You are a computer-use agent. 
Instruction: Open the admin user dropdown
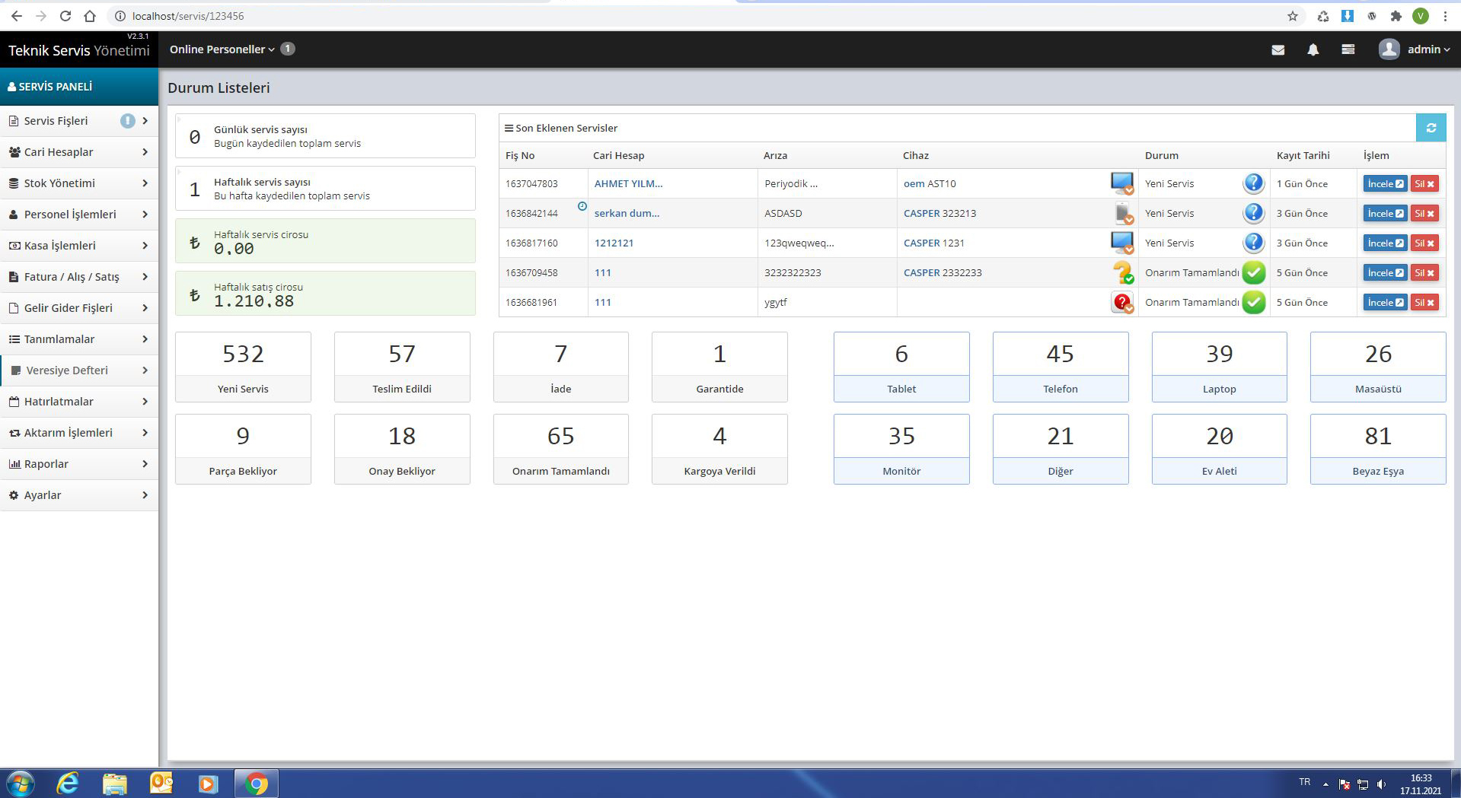coord(1415,49)
